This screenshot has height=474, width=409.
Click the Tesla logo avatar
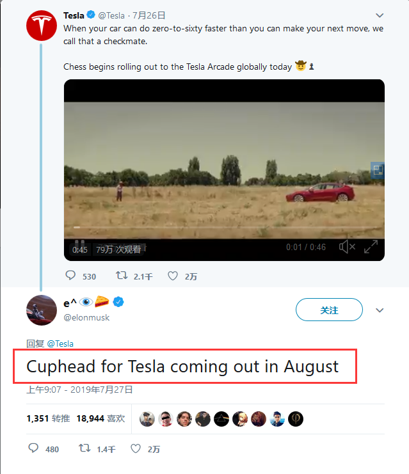[42, 26]
